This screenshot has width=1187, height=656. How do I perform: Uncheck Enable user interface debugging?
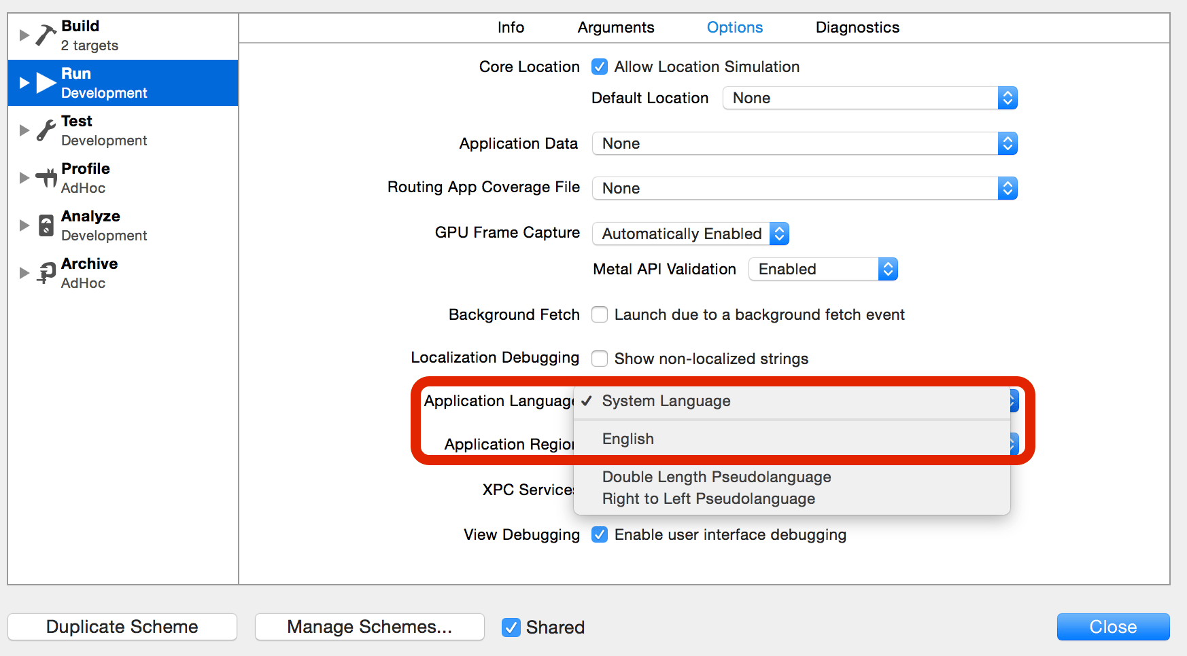click(x=599, y=534)
